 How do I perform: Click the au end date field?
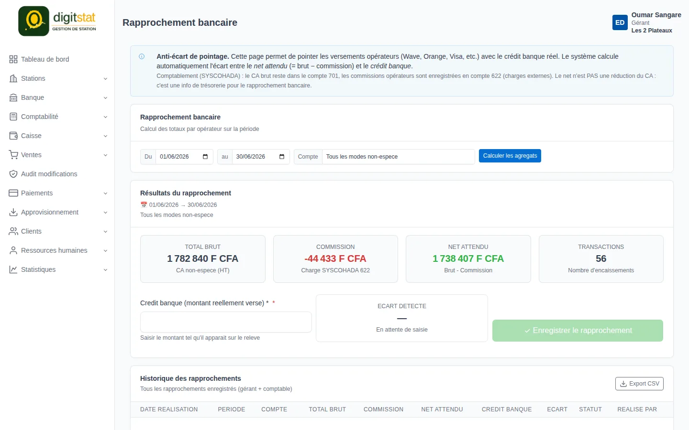coord(261,157)
